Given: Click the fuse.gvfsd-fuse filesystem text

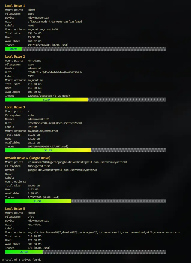Looking at the screenshot, I should point(39,166).
